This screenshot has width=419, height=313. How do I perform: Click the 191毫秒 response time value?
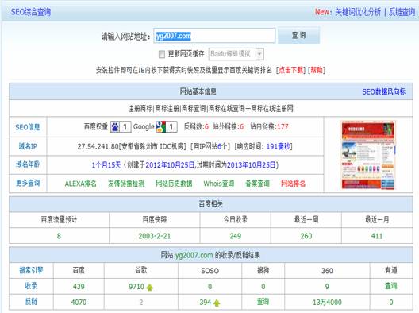click(x=279, y=146)
